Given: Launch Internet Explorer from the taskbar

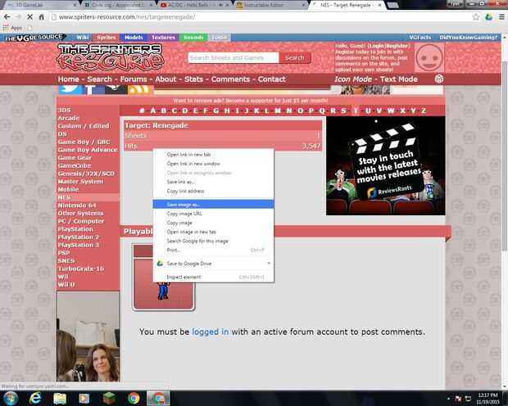Looking at the screenshot, I should pos(35,399).
